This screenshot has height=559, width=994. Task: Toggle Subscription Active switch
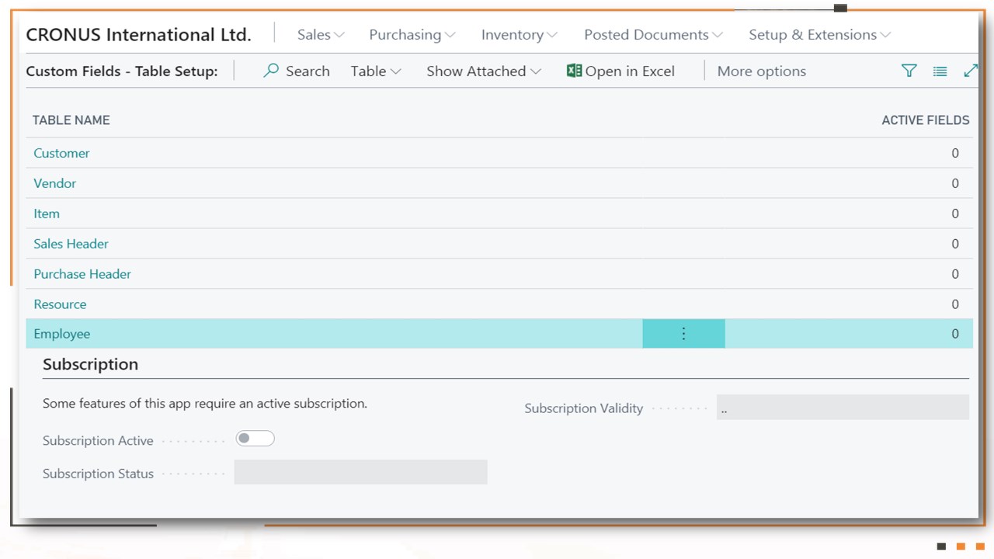[x=255, y=439]
